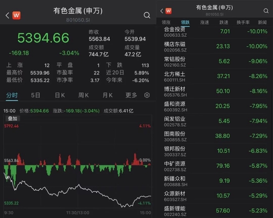
Task: Tap the 今开 5539.94 value
Action: point(135,39)
